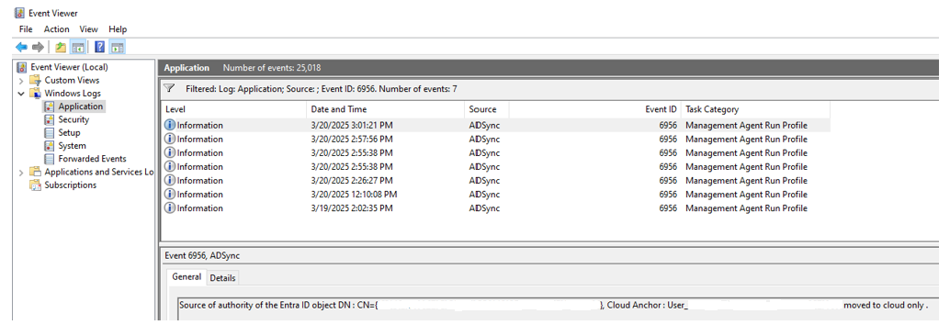Select the System log label
Viewport: 950px width, 336px height.
[x=72, y=146]
